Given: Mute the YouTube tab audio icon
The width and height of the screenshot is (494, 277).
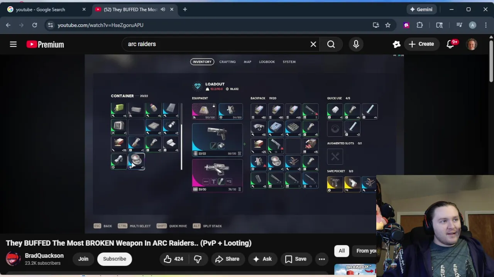Looking at the screenshot, I should pos(163,10).
